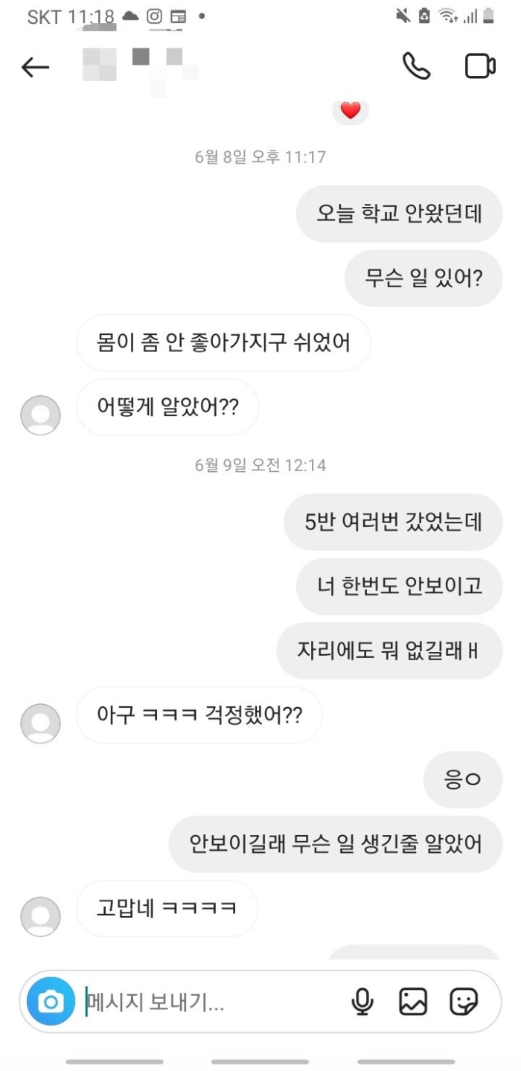The image size is (521, 1071).
Task: Tap avatar beside 어떻게 알았어?? message
Action: point(40,415)
